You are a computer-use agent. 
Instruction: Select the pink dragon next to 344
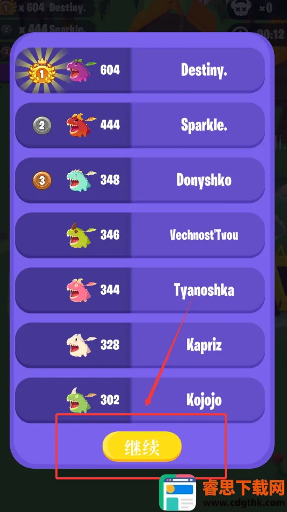[81, 290]
